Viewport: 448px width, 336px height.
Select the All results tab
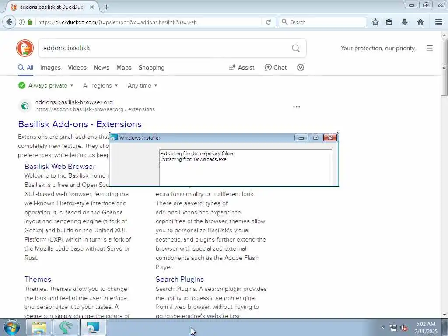[26, 68]
